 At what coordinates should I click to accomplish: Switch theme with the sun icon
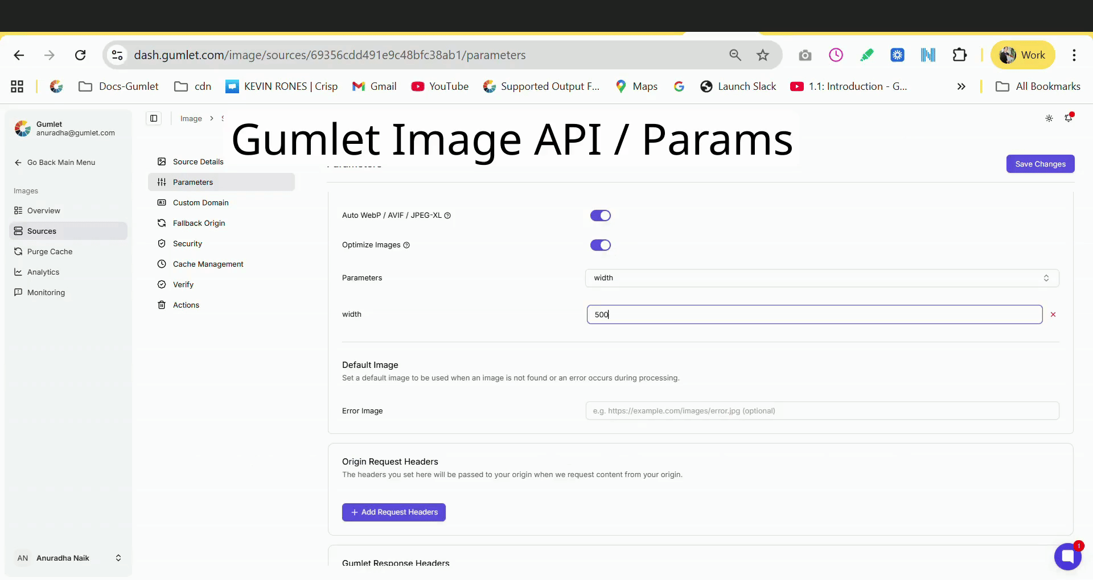pos(1049,118)
